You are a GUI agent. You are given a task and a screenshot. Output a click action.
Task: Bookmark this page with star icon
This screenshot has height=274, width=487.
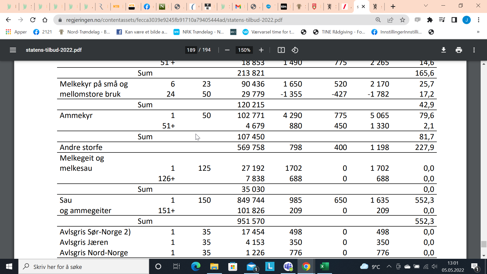point(403,20)
